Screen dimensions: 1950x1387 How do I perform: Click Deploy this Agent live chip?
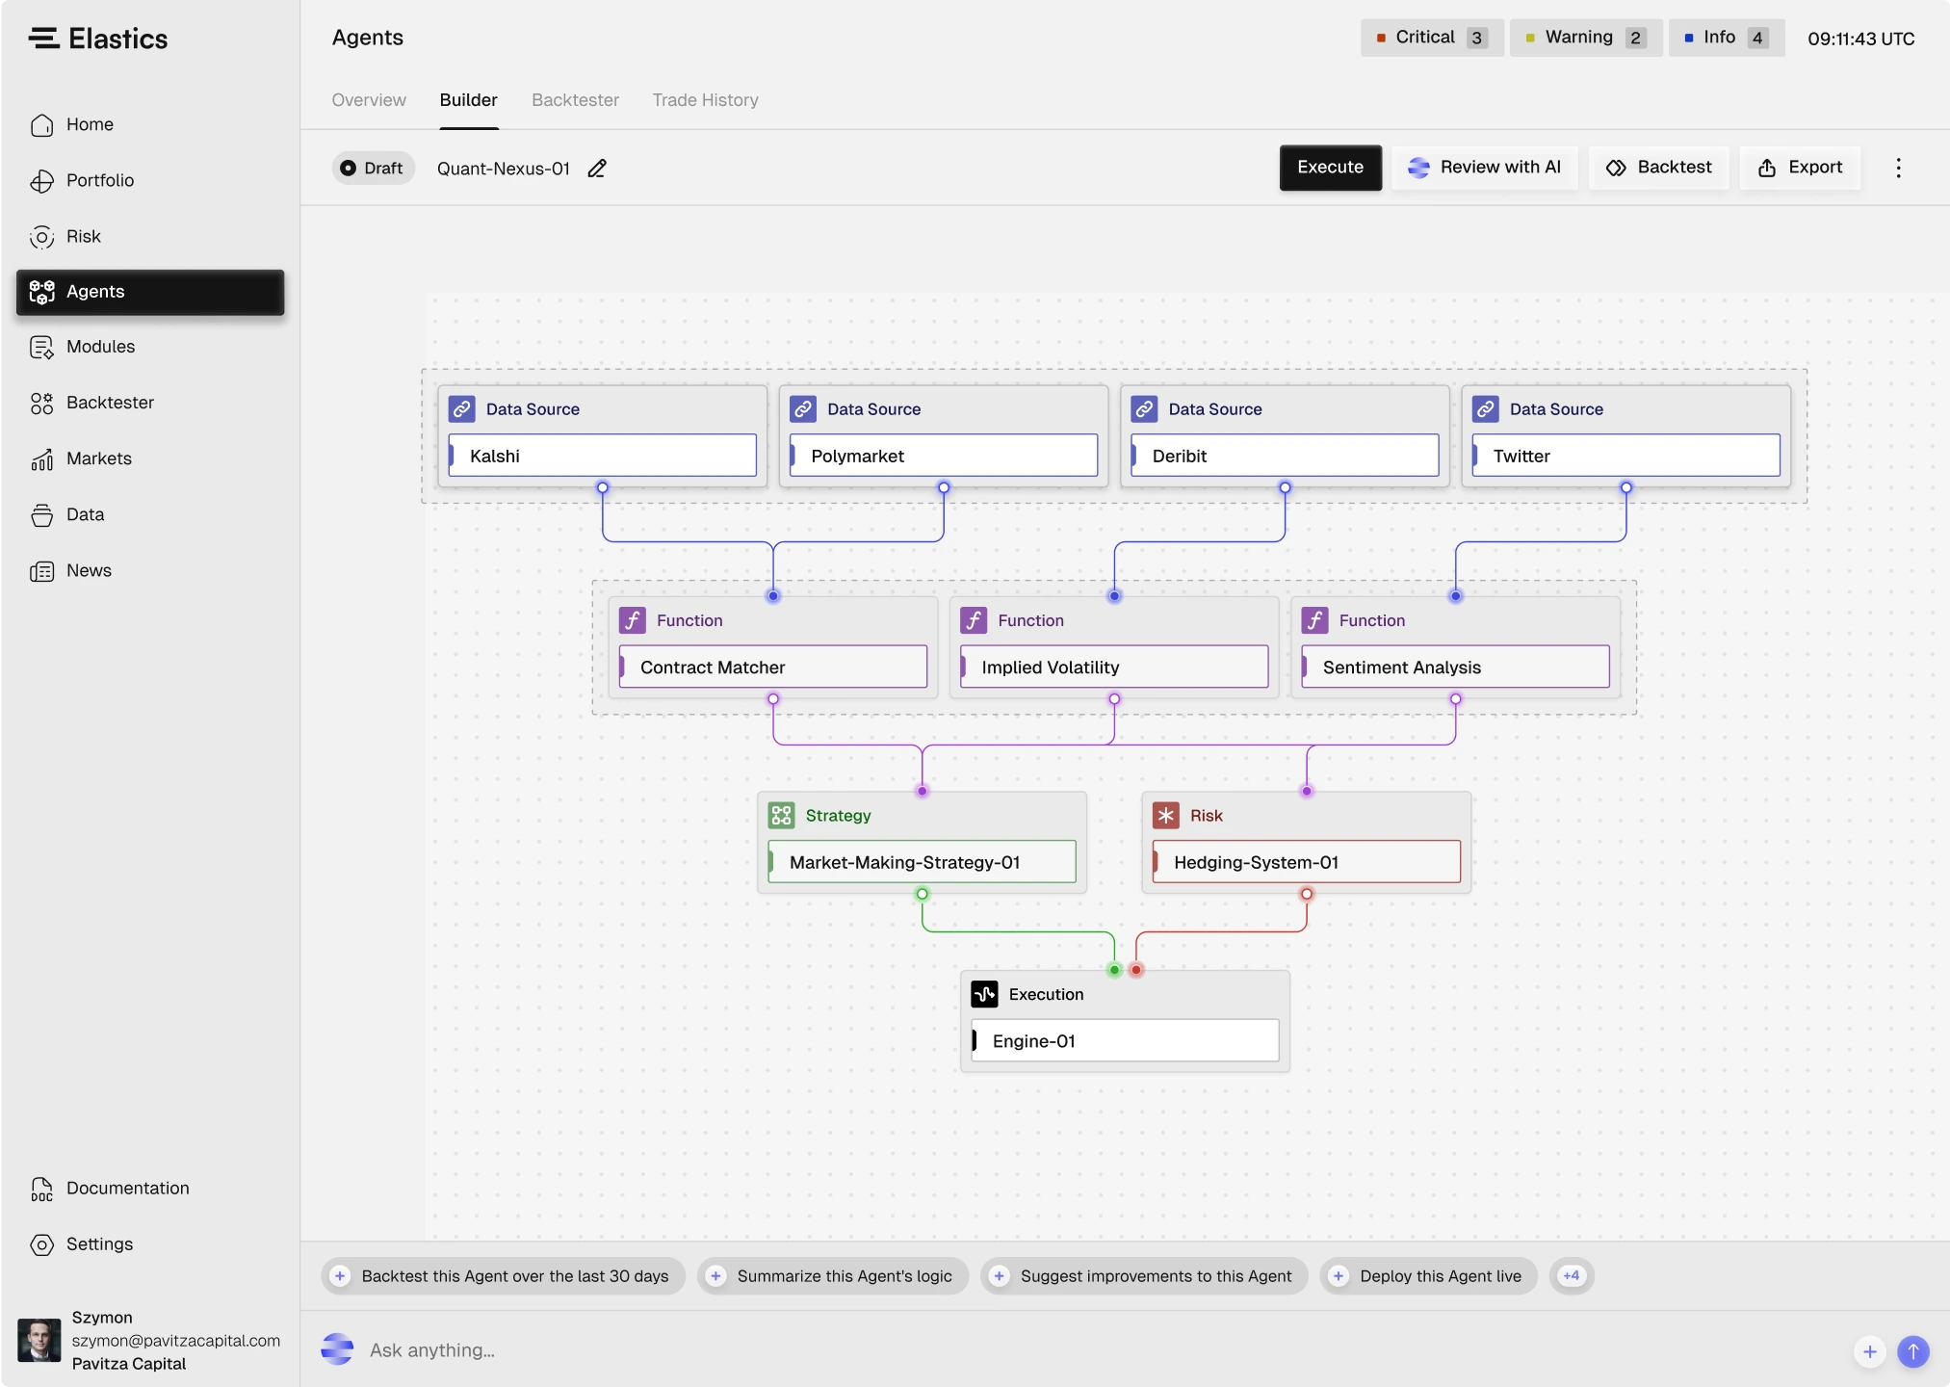pos(1429,1276)
